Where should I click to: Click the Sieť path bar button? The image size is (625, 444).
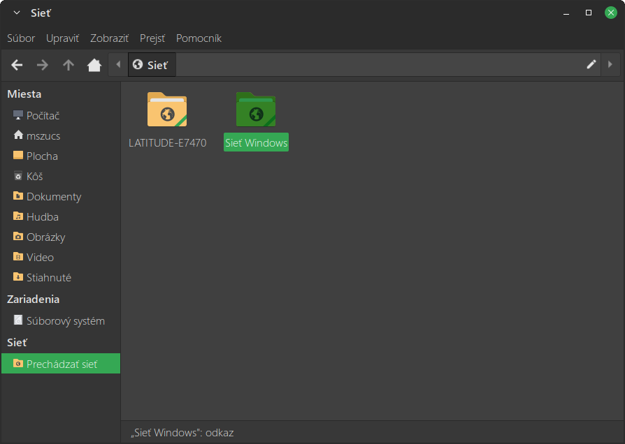(x=151, y=65)
